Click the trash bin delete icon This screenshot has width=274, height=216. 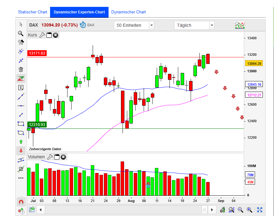21,70
